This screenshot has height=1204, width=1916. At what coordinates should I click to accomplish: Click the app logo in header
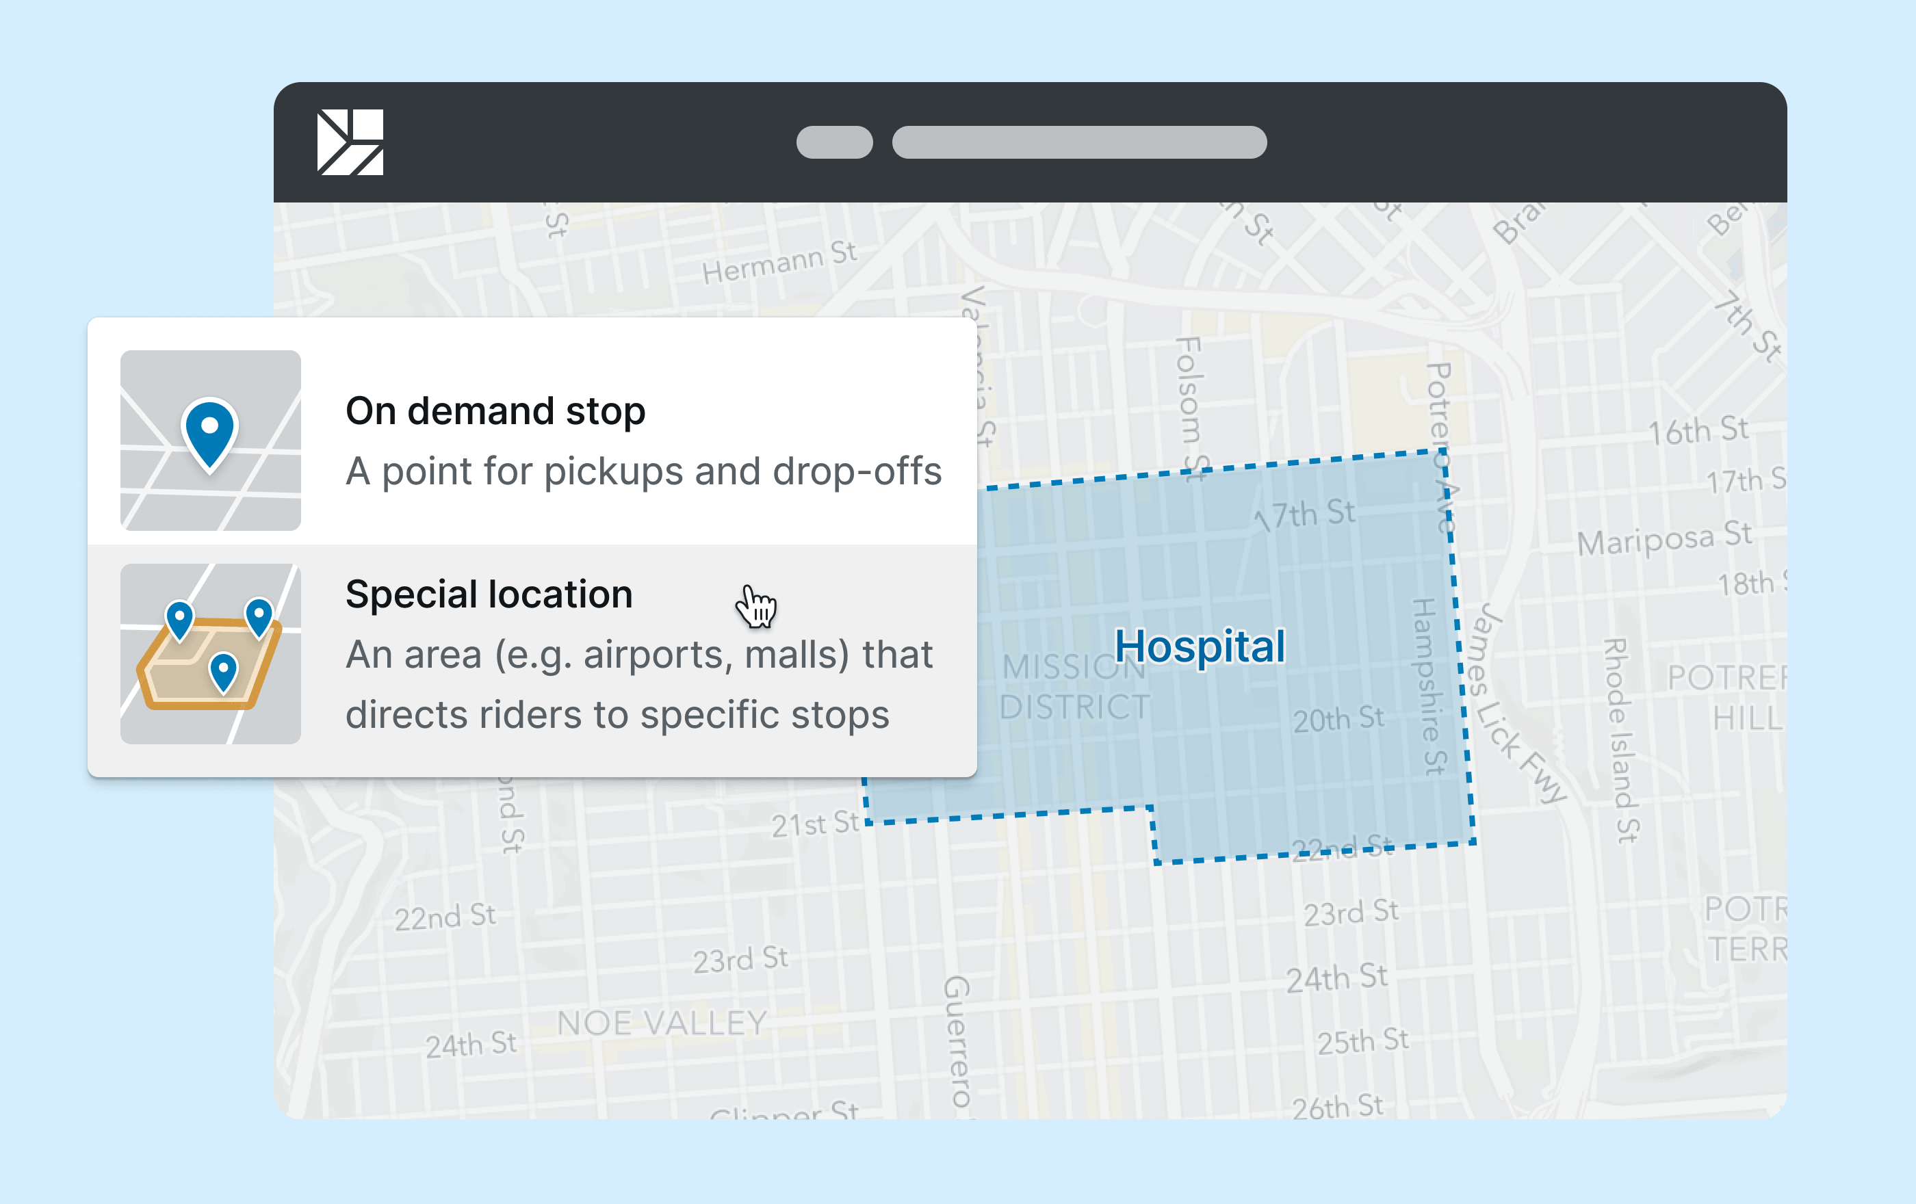(x=350, y=142)
